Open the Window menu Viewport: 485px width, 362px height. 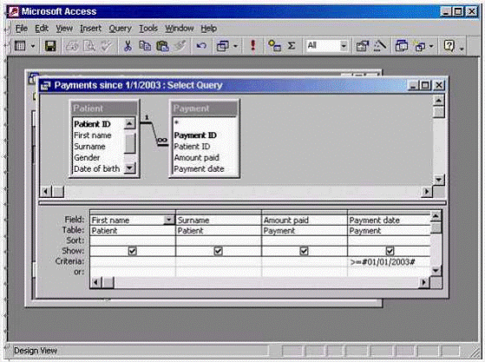tap(179, 29)
